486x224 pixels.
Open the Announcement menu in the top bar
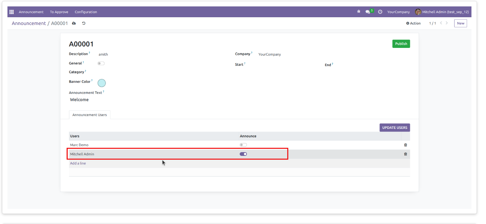tap(31, 12)
